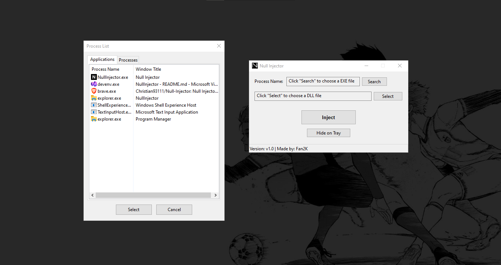The image size is (501, 265).
Task: Minimize the Null Injector window
Action: (x=366, y=66)
